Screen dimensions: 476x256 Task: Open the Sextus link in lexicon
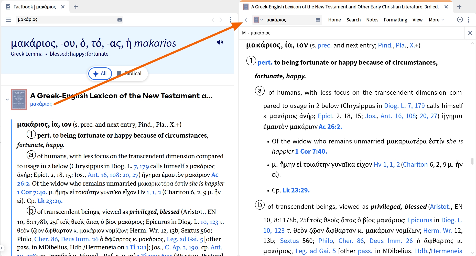[x=289, y=241]
